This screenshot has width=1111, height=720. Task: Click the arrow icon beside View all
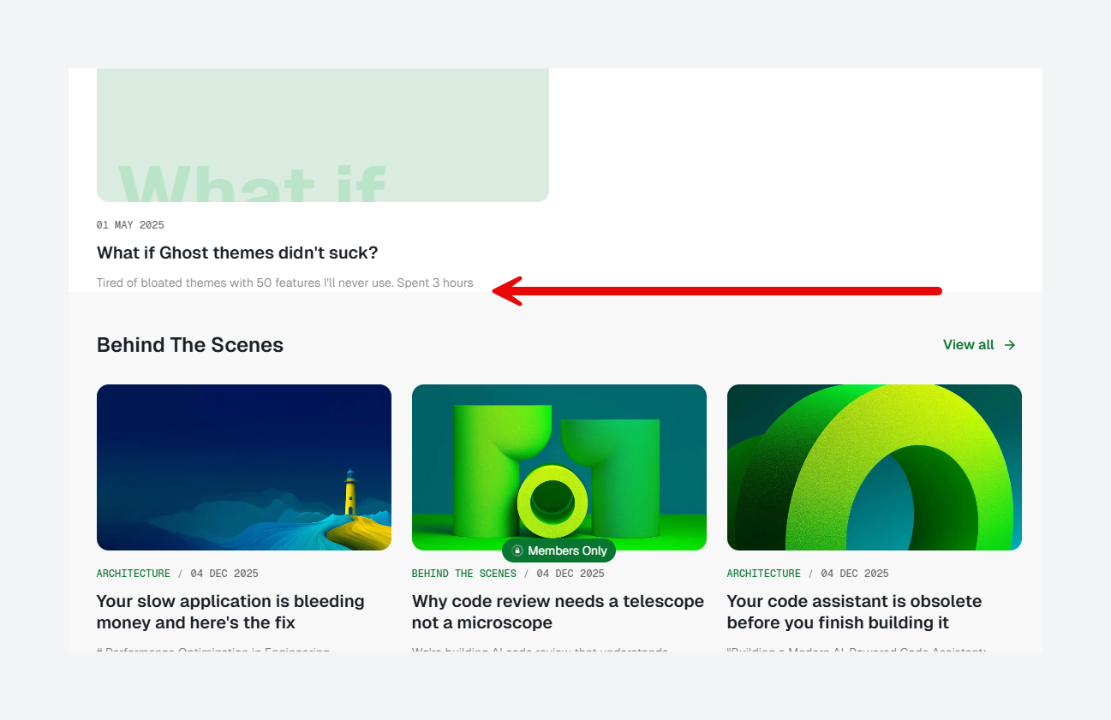[1010, 345]
